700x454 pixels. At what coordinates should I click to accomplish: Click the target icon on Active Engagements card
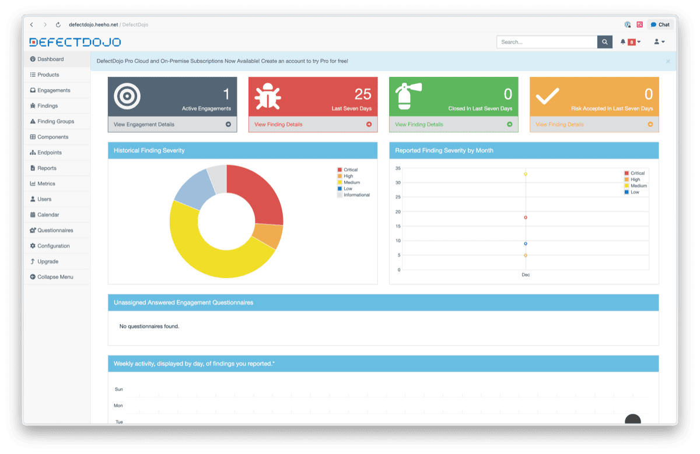pyautogui.click(x=127, y=96)
